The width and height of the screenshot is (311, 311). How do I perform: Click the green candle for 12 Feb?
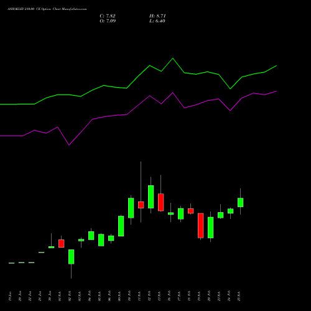(x=151, y=197)
